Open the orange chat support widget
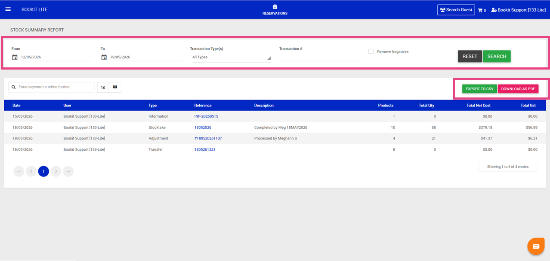This screenshot has width=550, height=261. click(536, 246)
